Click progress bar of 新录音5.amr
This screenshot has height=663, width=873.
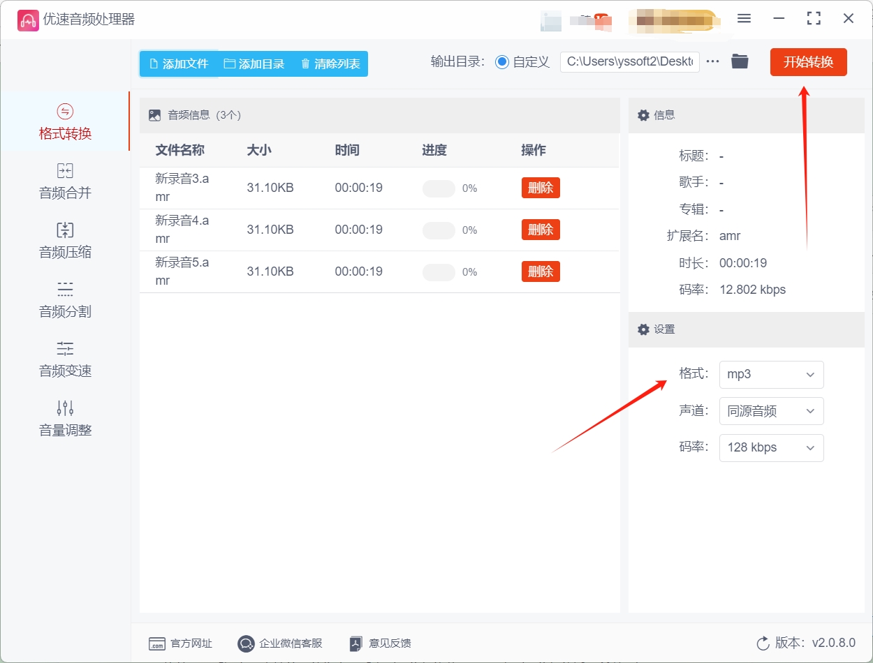coord(439,272)
